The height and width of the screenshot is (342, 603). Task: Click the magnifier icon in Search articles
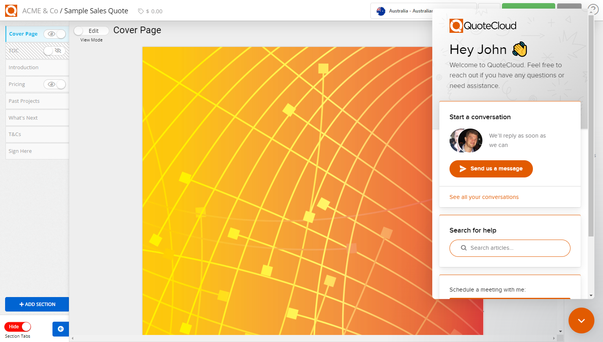click(464, 248)
